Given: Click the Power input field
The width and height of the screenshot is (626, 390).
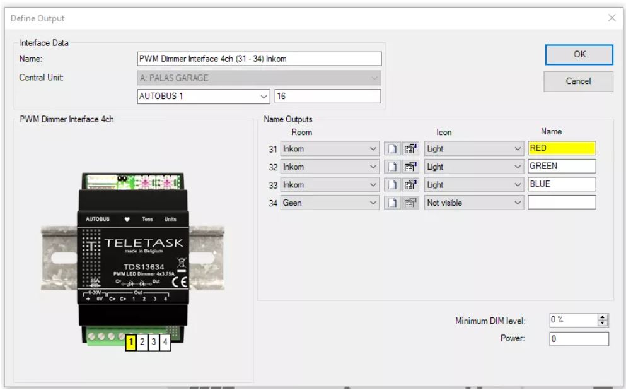Looking at the screenshot, I should pyautogui.click(x=578, y=339).
